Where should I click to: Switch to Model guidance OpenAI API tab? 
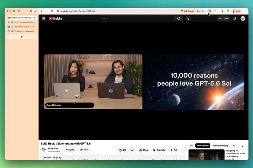click(x=21, y=27)
